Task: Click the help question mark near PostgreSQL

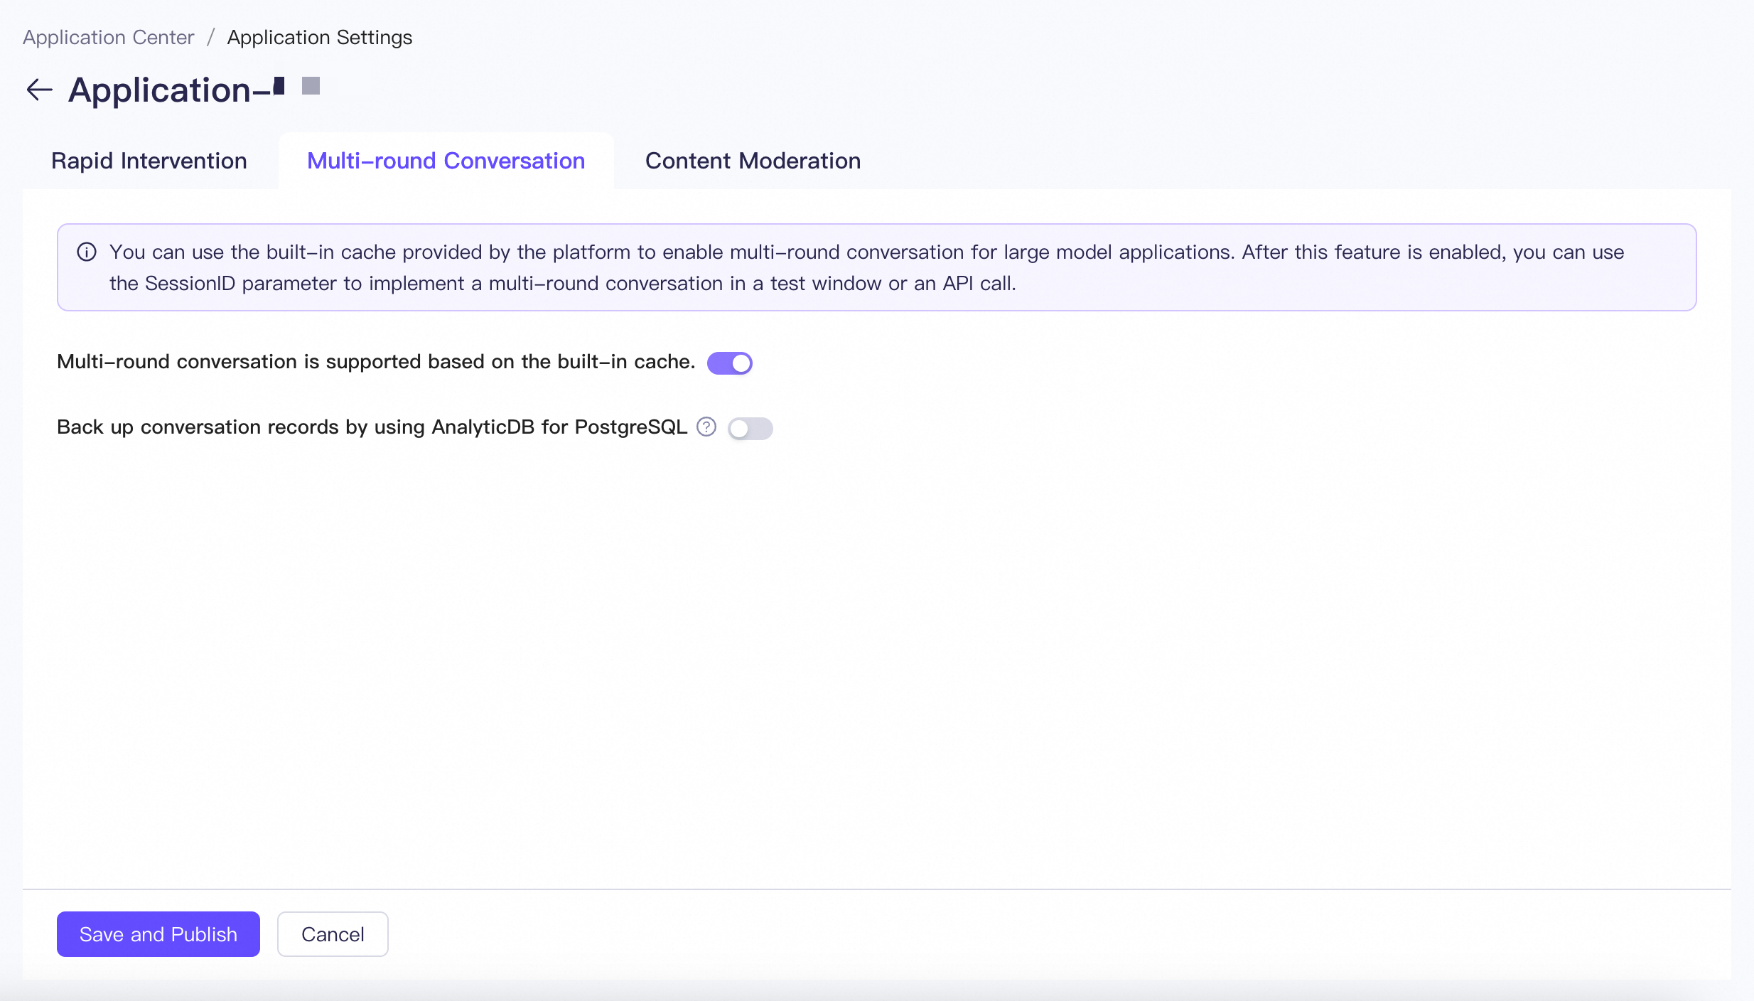Action: 706,427
